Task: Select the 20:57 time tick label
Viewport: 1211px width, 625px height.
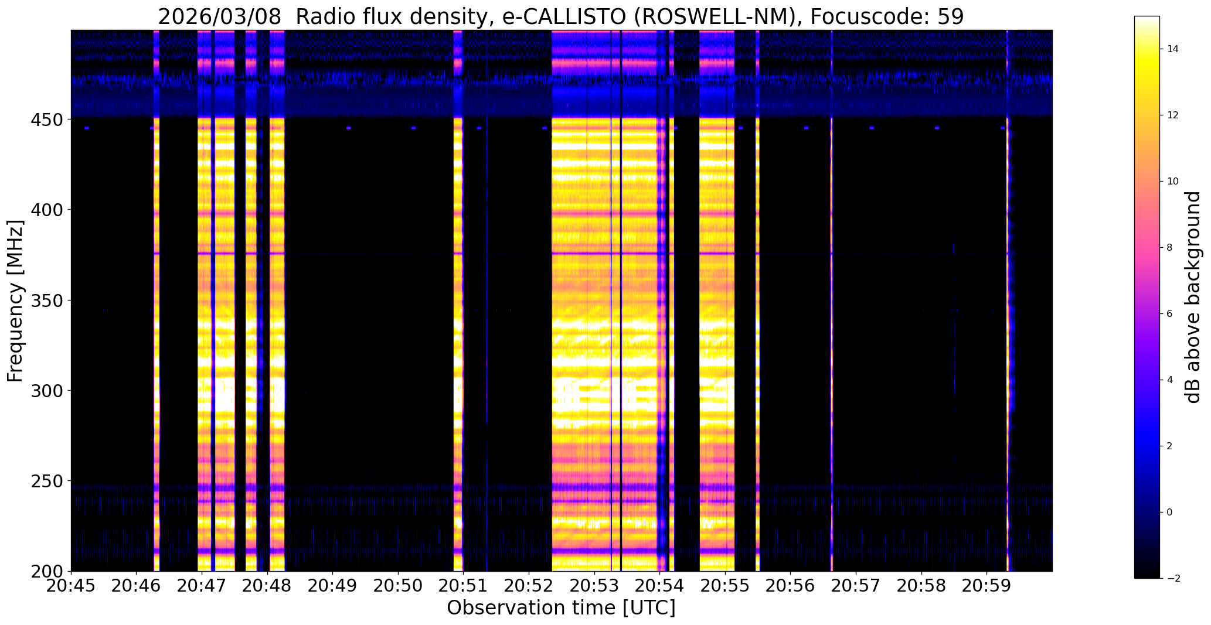Action: pyautogui.click(x=856, y=586)
